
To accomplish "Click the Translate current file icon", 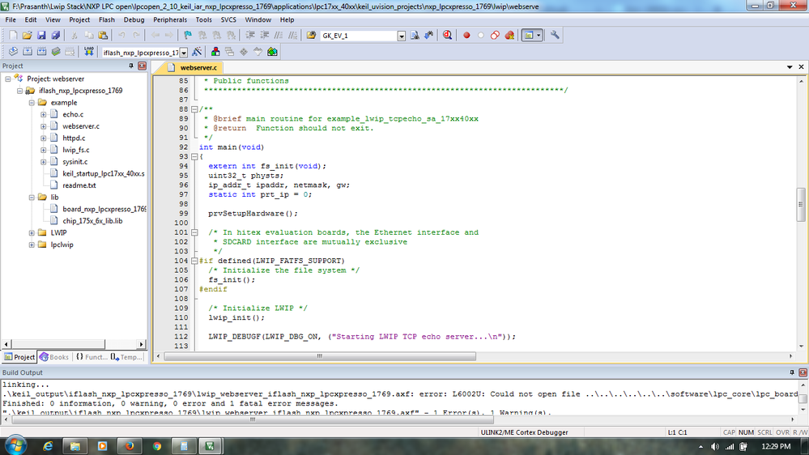I will point(13,52).
